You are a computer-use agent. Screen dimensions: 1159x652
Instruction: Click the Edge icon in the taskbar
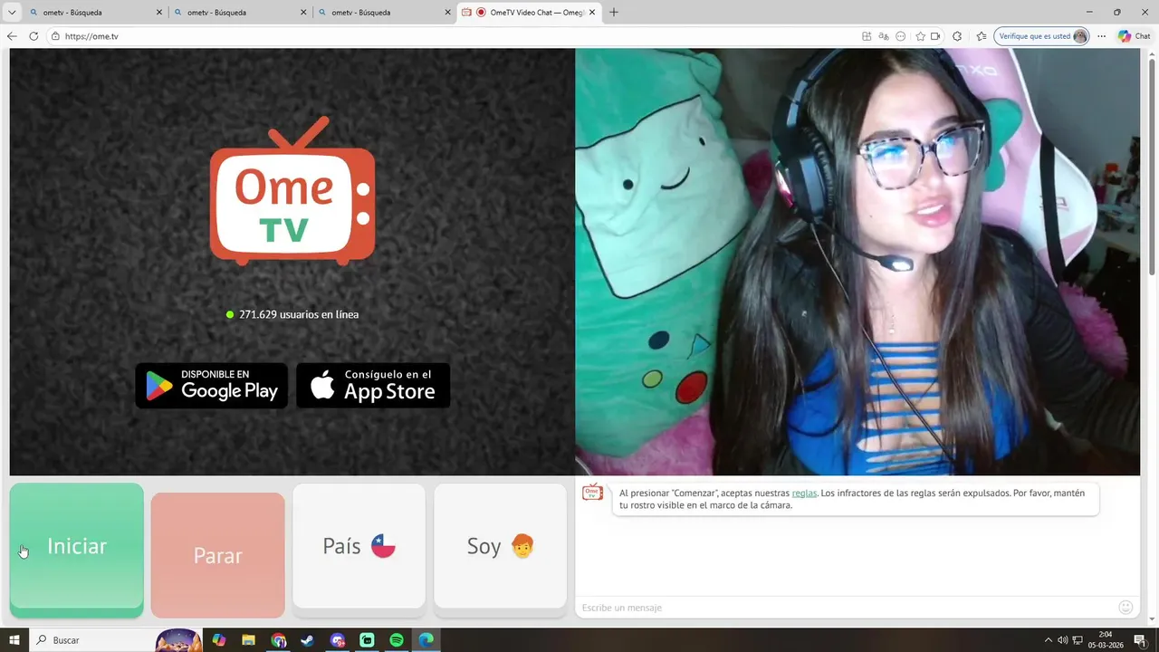click(x=426, y=640)
